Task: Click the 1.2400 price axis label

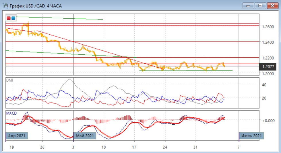Action: (268, 42)
